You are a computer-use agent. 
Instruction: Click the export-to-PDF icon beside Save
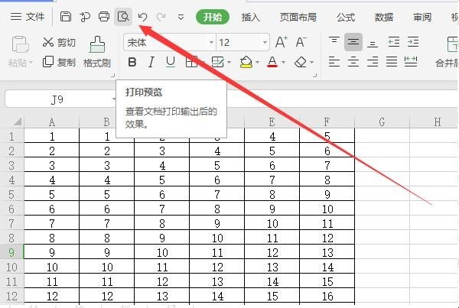85,17
